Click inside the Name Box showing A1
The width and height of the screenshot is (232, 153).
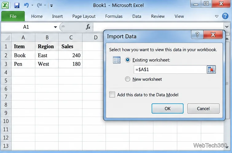tap(26, 27)
